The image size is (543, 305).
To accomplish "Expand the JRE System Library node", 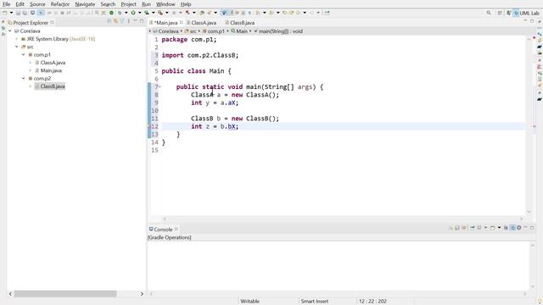I will 17,39.
